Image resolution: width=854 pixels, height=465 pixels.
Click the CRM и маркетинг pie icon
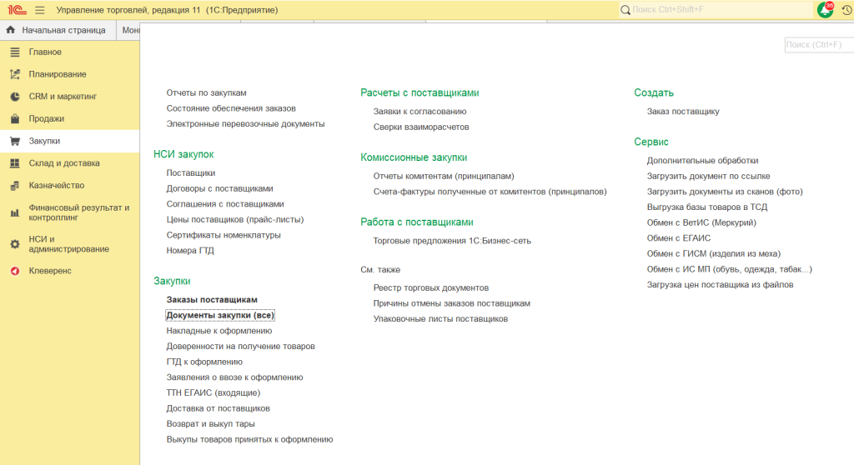click(15, 97)
